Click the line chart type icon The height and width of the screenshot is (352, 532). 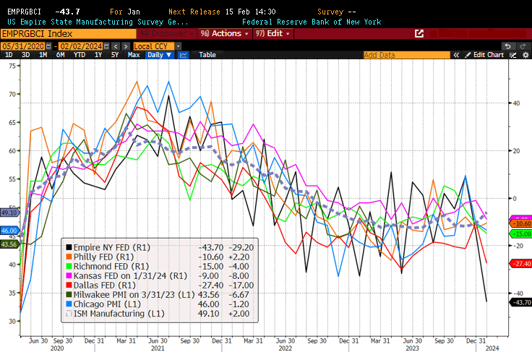tap(184, 55)
